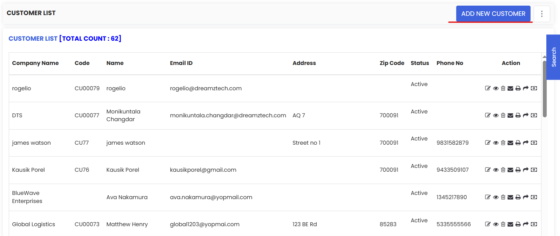Viewport: 560px width, 236px height.
Task: Click the Phone No column header
Action: (450, 63)
